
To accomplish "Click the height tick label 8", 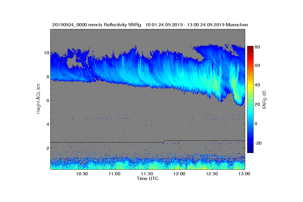I will pyautogui.click(x=47, y=77).
